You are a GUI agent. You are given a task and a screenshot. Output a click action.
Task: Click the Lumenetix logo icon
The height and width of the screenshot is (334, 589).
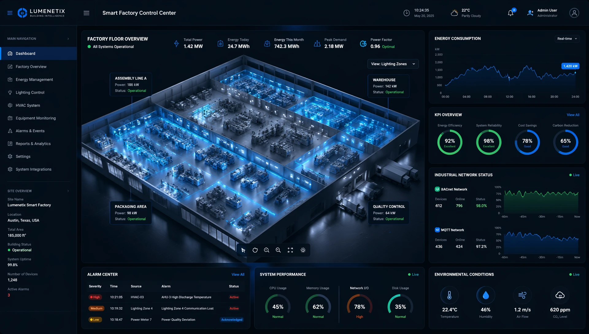coord(22,13)
